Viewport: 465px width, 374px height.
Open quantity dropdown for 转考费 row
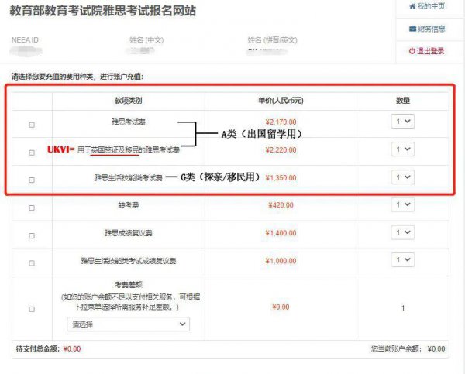click(403, 204)
